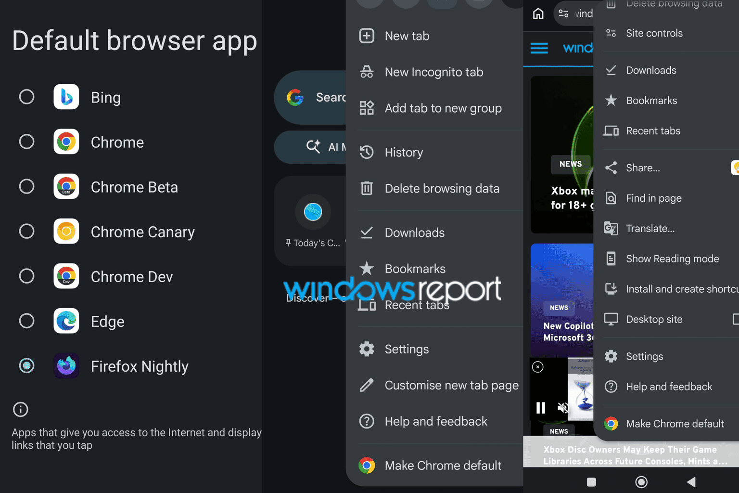
Task: Open the Windows Report hamburger menu
Action: tap(539, 48)
